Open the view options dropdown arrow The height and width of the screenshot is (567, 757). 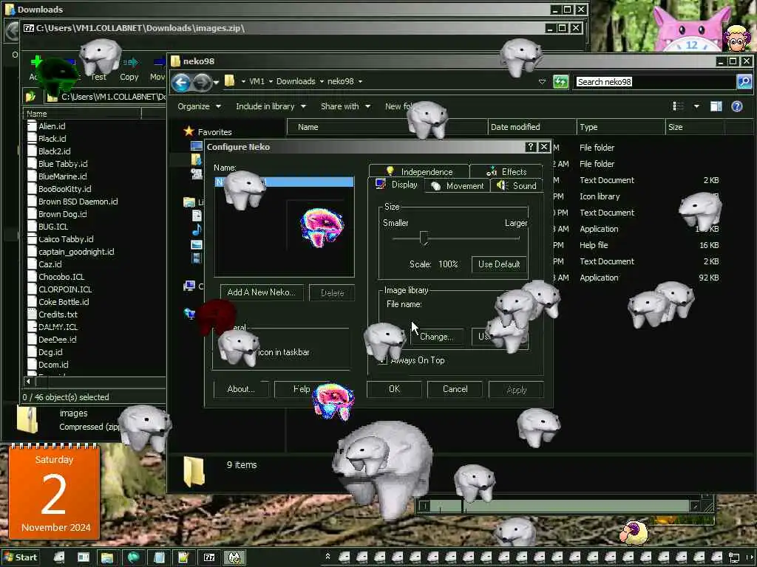point(696,106)
